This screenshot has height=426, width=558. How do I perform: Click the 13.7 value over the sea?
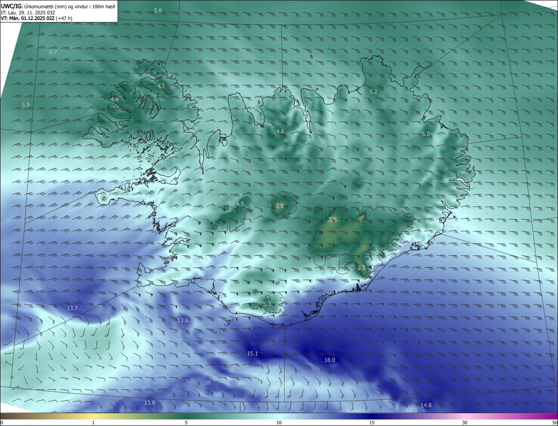(72, 308)
